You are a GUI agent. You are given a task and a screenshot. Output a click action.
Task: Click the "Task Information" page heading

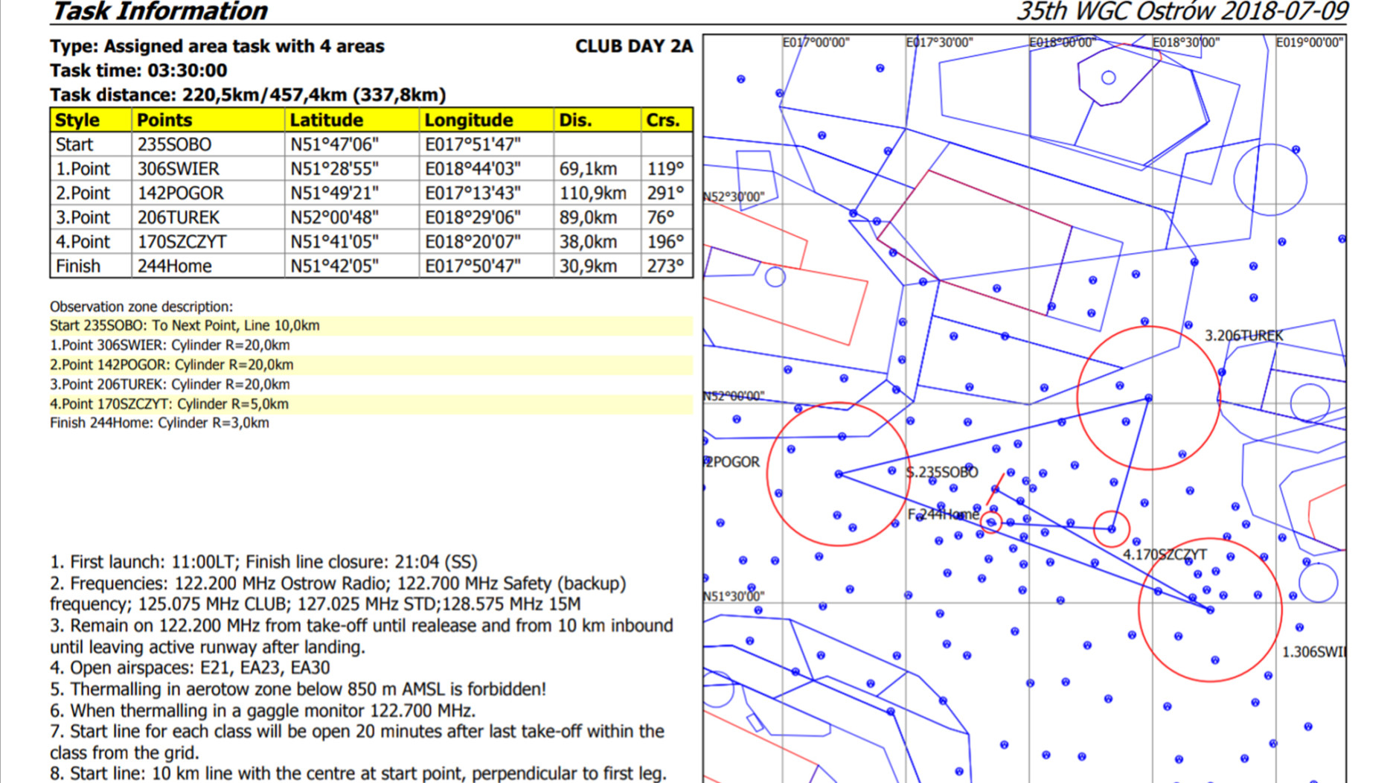159,11
